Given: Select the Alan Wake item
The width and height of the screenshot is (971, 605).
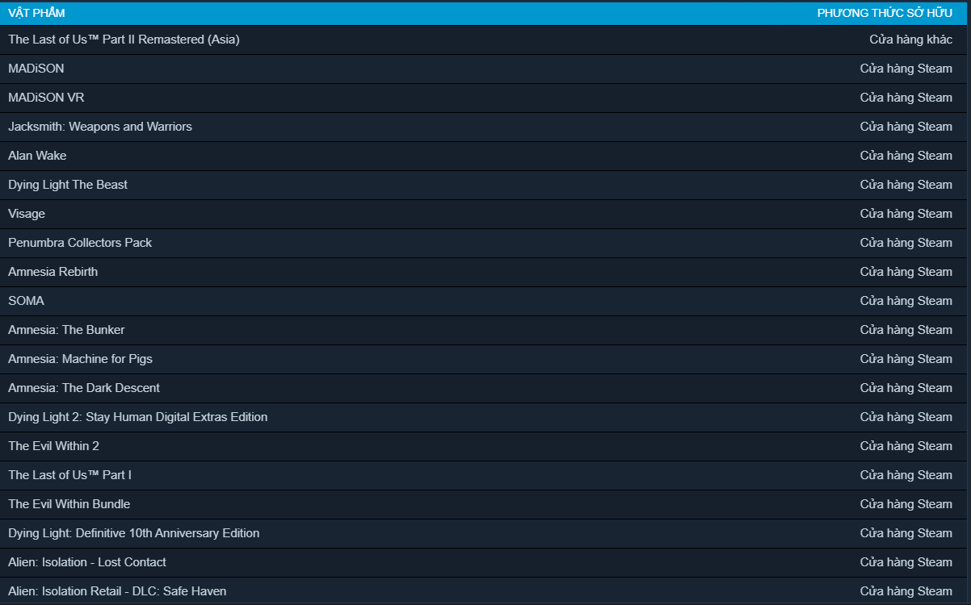Looking at the screenshot, I should (x=37, y=156).
